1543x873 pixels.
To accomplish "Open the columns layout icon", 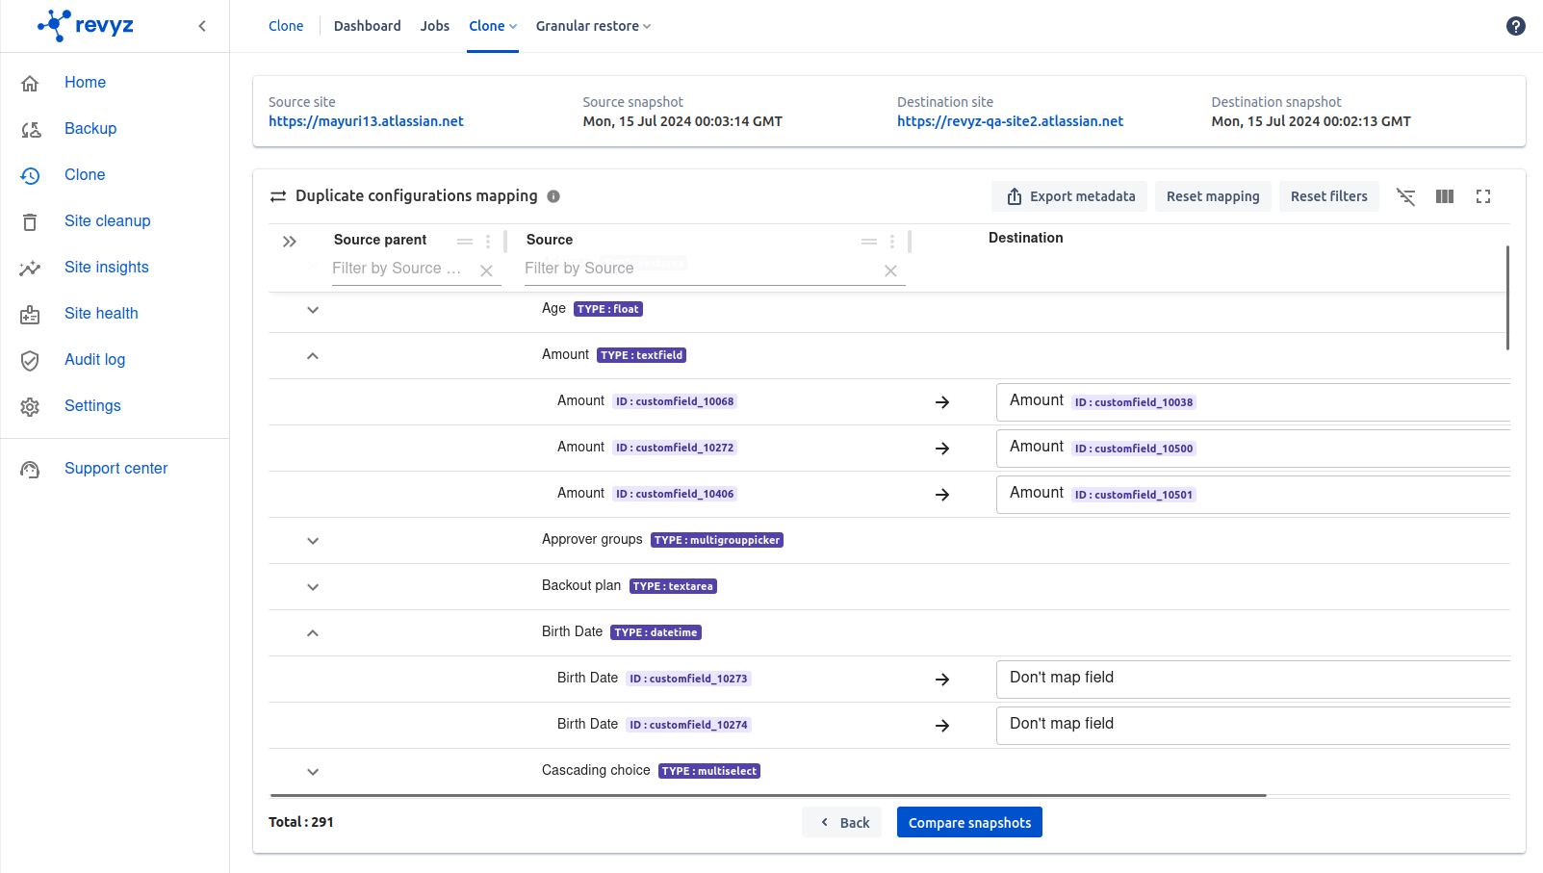I will [x=1444, y=196].
